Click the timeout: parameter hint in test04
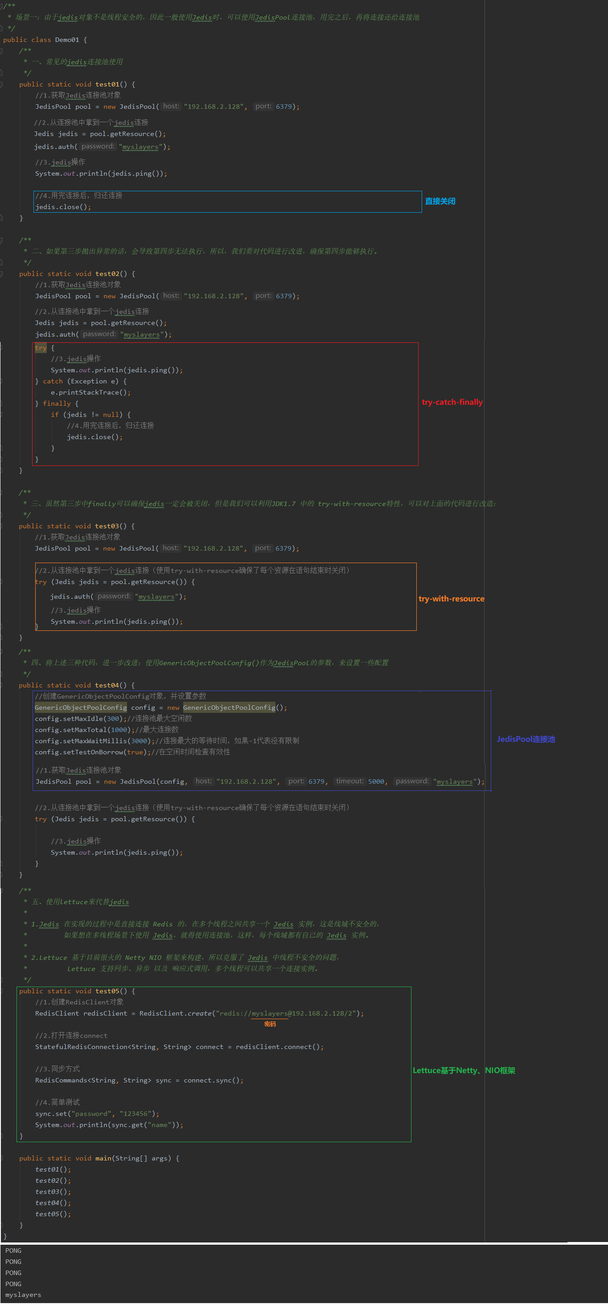Viewport: 608px width, 1304px height. (x=349, y=781)
